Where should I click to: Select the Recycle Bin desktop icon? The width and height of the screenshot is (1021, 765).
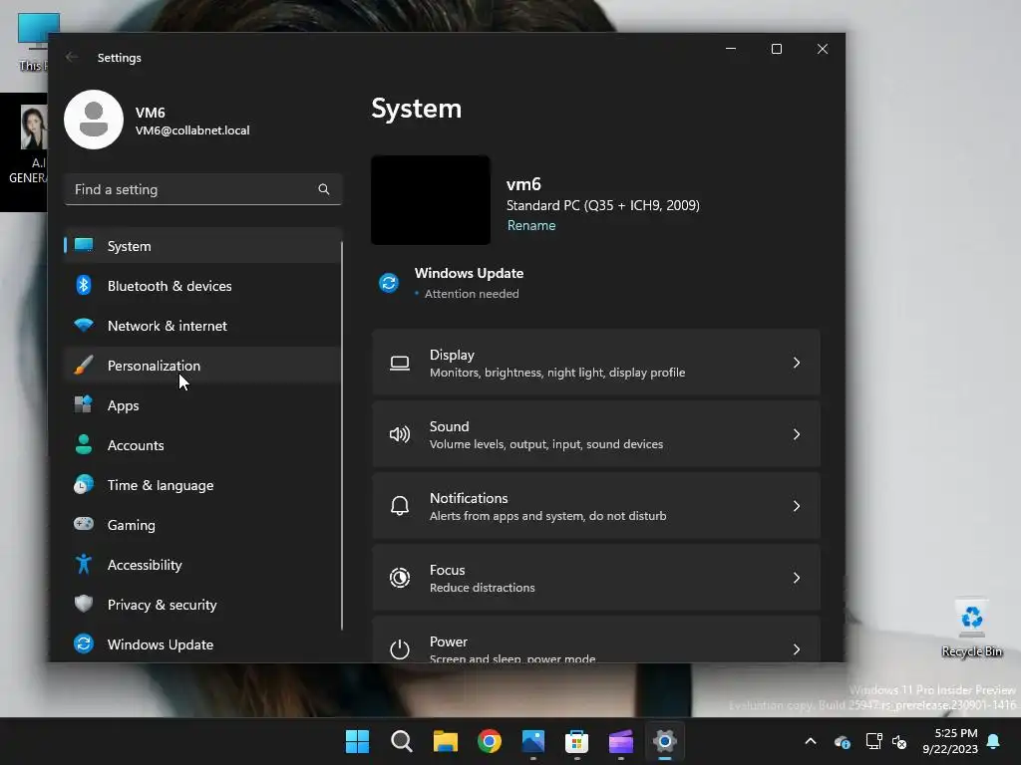tap(971, 629)
